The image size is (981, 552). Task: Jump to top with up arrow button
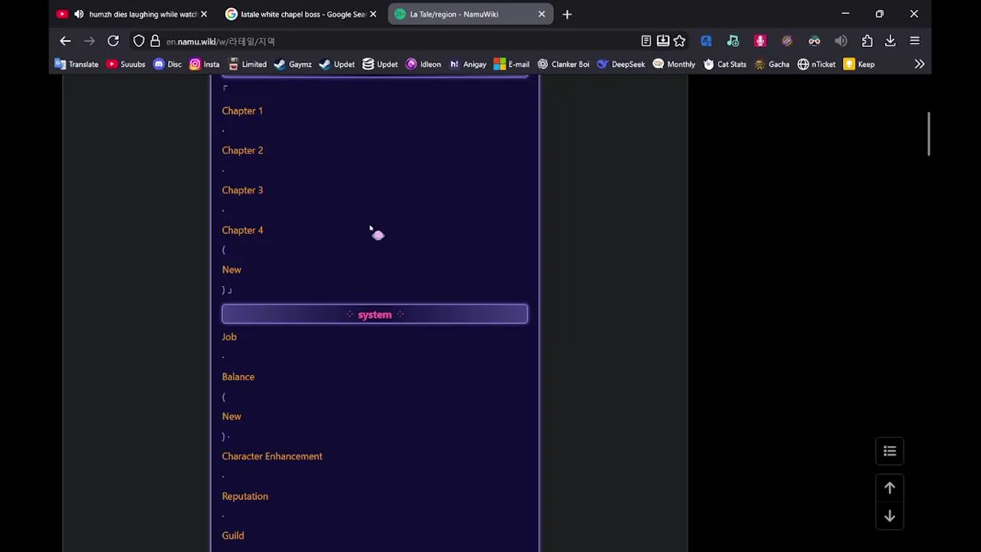890,488
